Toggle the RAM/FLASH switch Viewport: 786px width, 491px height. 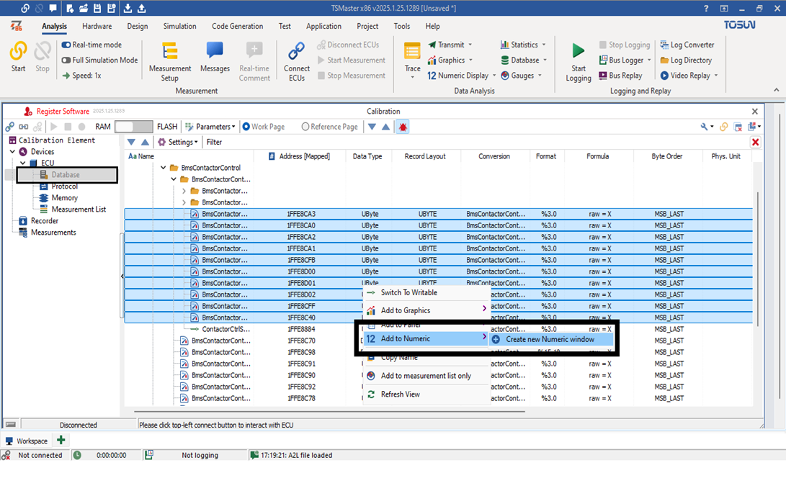(x=133, y=127)
